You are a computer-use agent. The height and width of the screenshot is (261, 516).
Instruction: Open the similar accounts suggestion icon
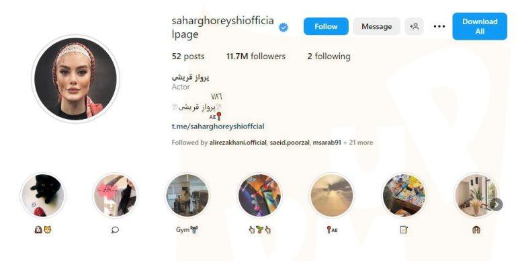414,26
